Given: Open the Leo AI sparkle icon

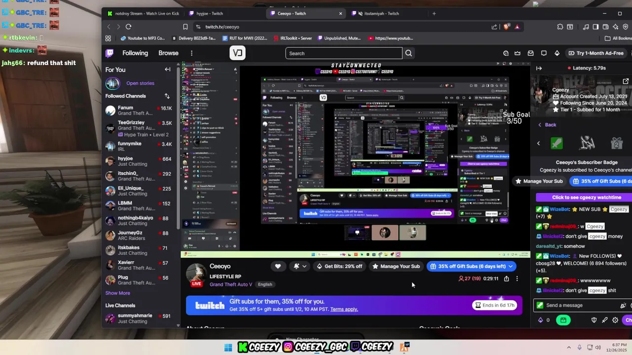Looking at the screenshot, I should [x=615, y=27].
